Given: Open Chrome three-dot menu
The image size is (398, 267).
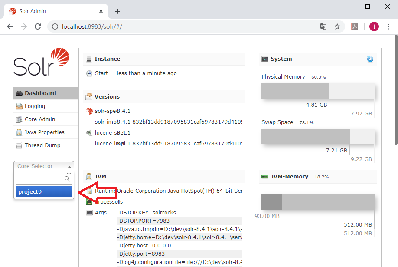Looking at the screenshot, I should [x=388, y=26].
